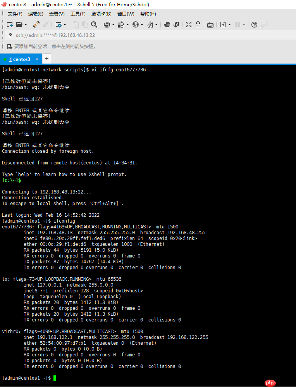Screen dimensions: 296x387
Task: Open the 选项卡(B) menu
Action: (x=102, y=14)
